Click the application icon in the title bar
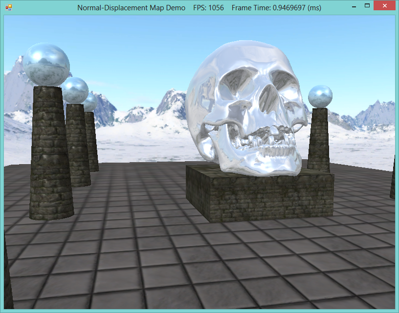This screenshot has height=313, width=399. (8, 8)
